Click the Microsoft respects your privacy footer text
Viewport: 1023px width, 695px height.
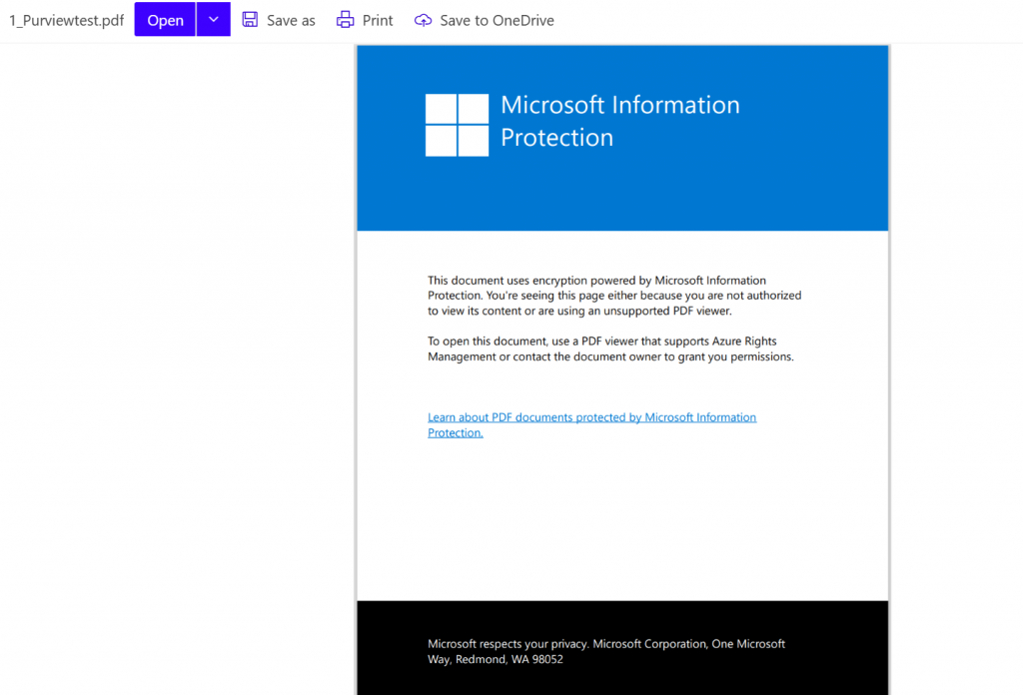coord(605,651)
